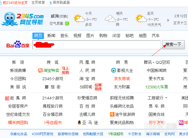
Task: Click the orange 淘 icon by 淘宝特卖
Action: [x=40, y=70]
